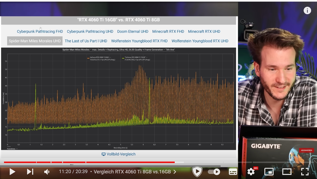This screenshot has height=179, width=317.
Task: Enable miniplayer mode
Action: pyautogui.click(x=269, y=172)
